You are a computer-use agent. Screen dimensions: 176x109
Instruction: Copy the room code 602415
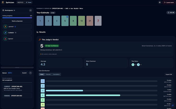[x=20, y=2]
